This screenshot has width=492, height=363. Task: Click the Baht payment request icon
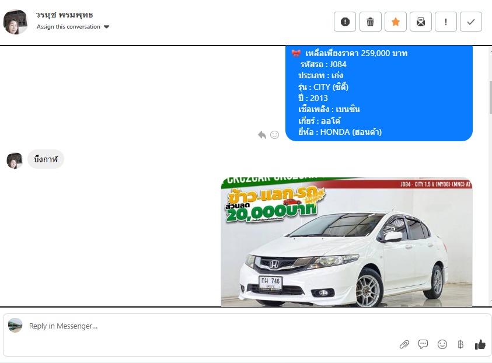pos(460,344)
